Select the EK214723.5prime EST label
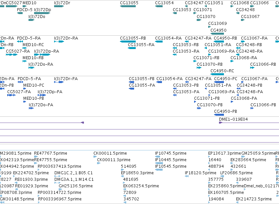The image size is (279, 204). [254, 199]
